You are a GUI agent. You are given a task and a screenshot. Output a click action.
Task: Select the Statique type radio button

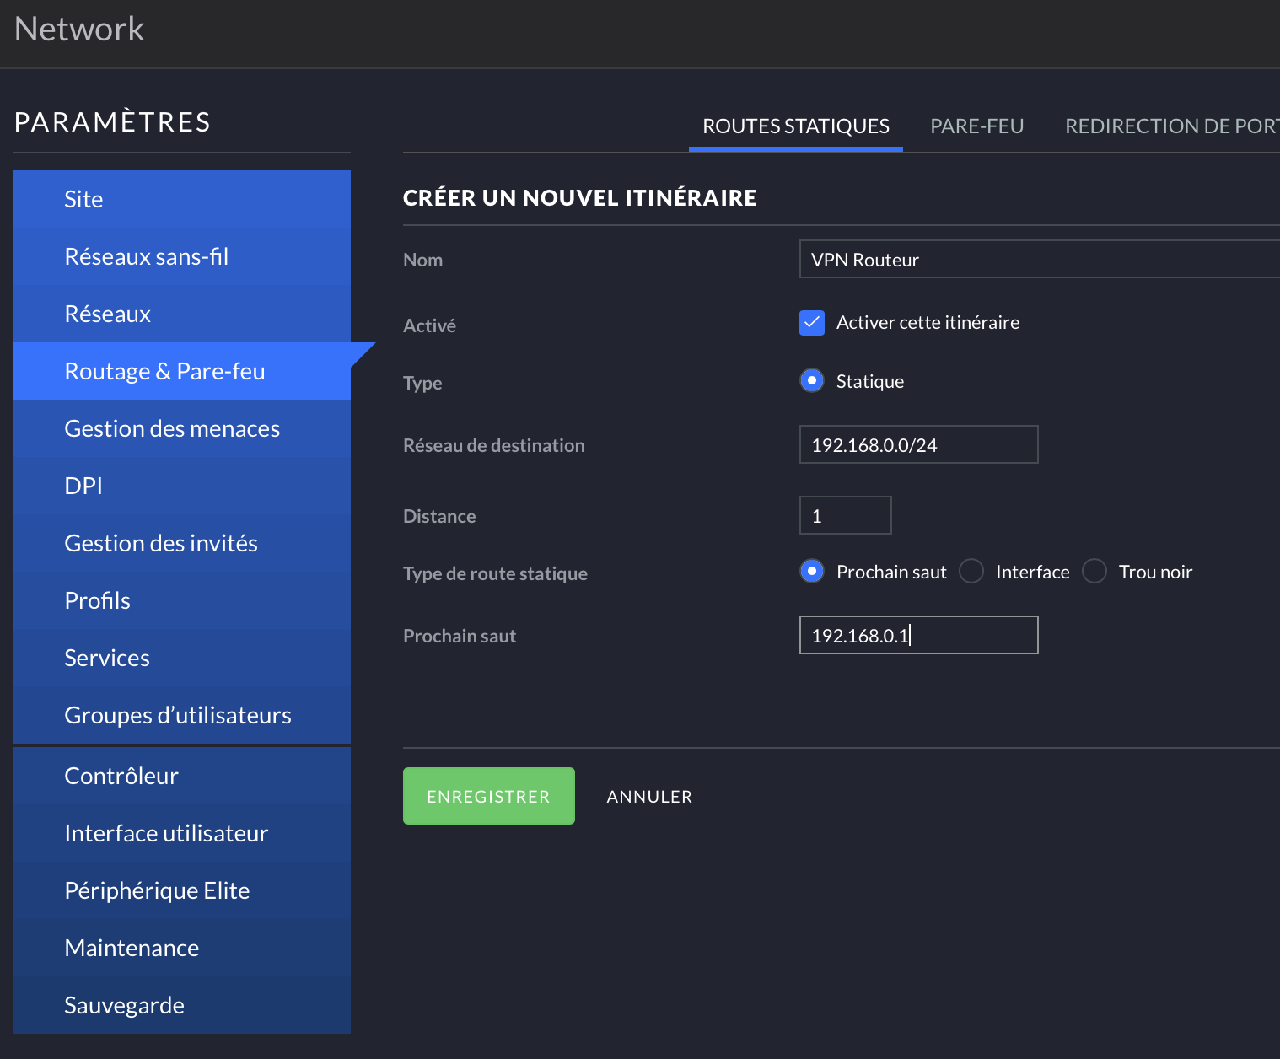click(x=811, y=381)
